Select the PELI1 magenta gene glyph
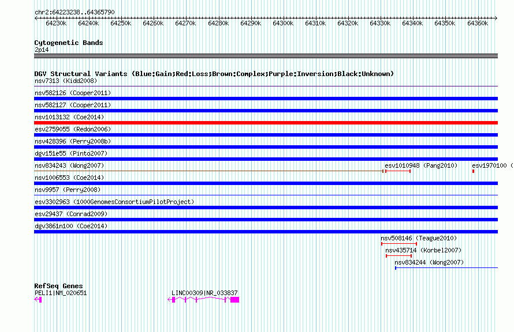The width and height of the screenshot is (514, 332). point(38,300)
